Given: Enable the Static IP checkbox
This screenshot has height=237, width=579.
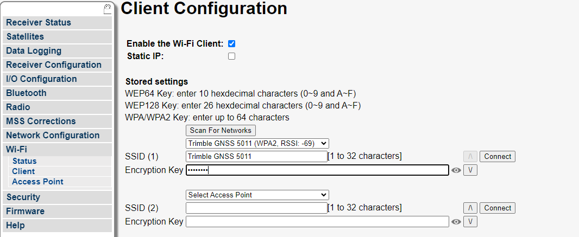Looking at the screenshot, I should pos(231,56).
